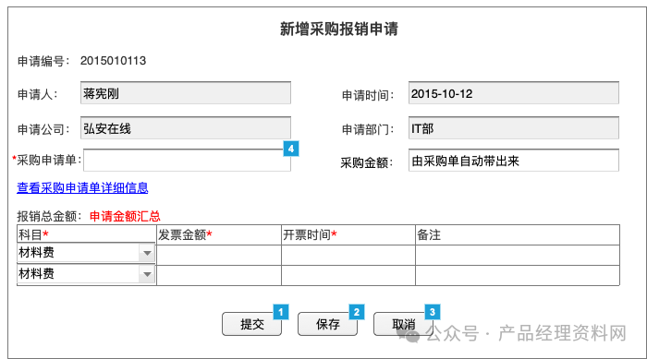Open the first 材料费 subject dropdown
The height and width of the screenshot is (359, 647).
pos(86,253)
